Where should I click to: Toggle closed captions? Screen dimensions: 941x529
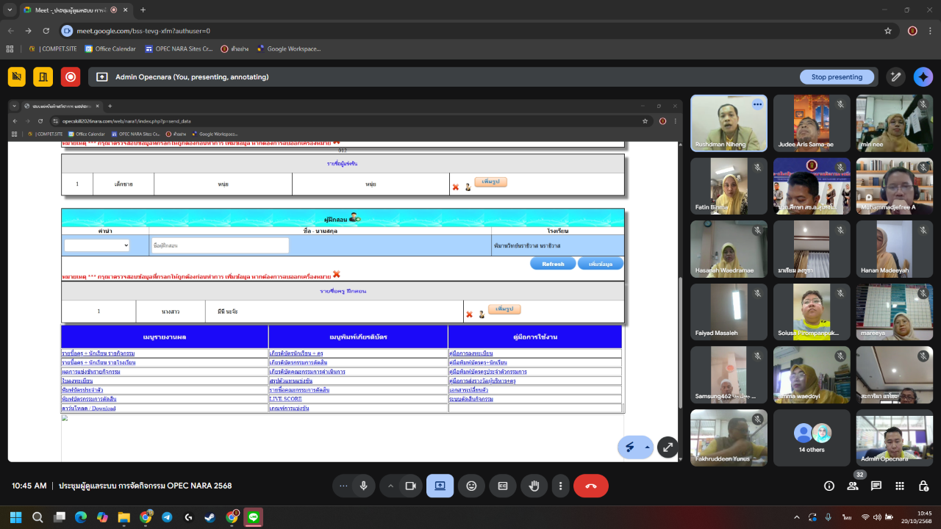point(503,486)
